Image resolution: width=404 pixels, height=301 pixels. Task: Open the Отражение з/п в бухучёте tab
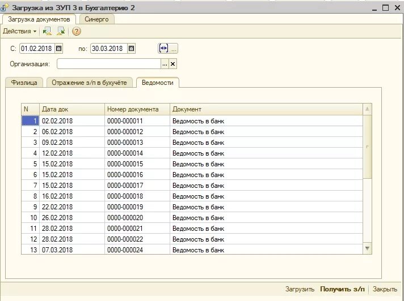[89, 83]
